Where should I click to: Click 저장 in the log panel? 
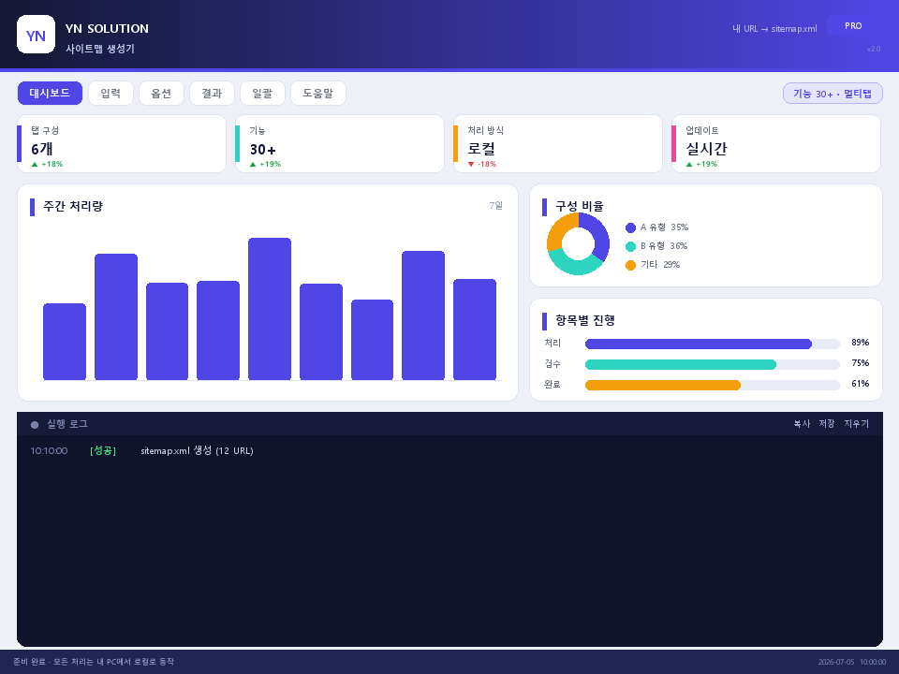coord(826,423)
